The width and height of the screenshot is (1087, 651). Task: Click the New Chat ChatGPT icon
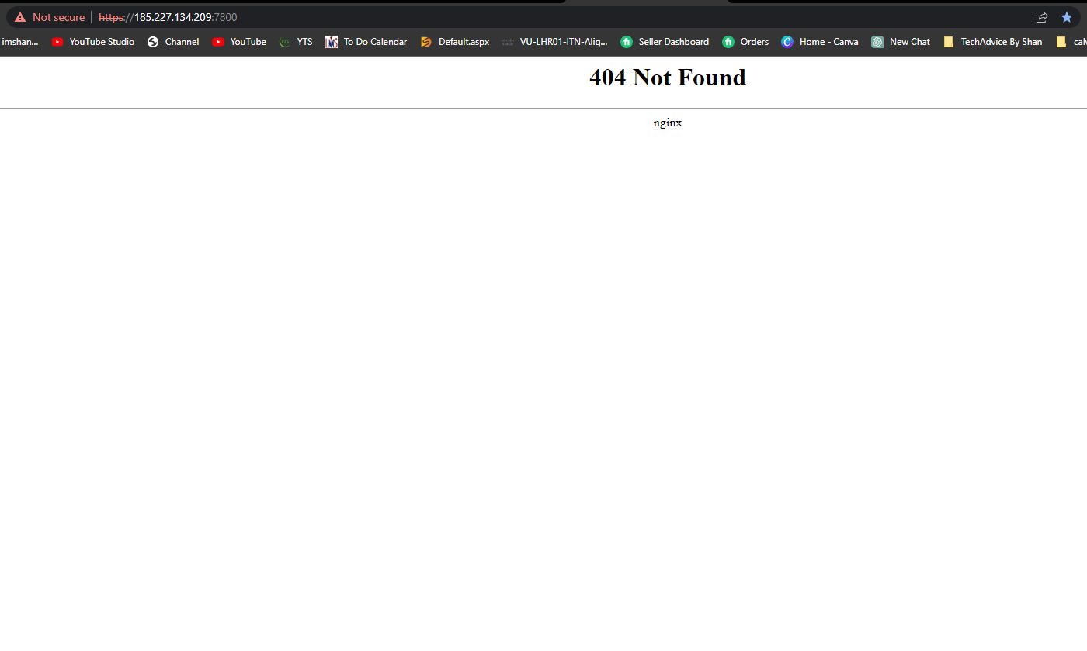(x=877, y=42)
